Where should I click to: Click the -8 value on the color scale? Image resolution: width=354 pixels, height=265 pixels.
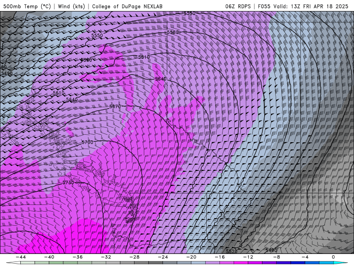[x=277, y=257]
